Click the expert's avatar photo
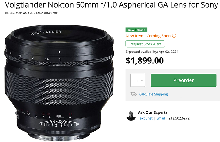220x142 pixels. [x=131, y=116]
